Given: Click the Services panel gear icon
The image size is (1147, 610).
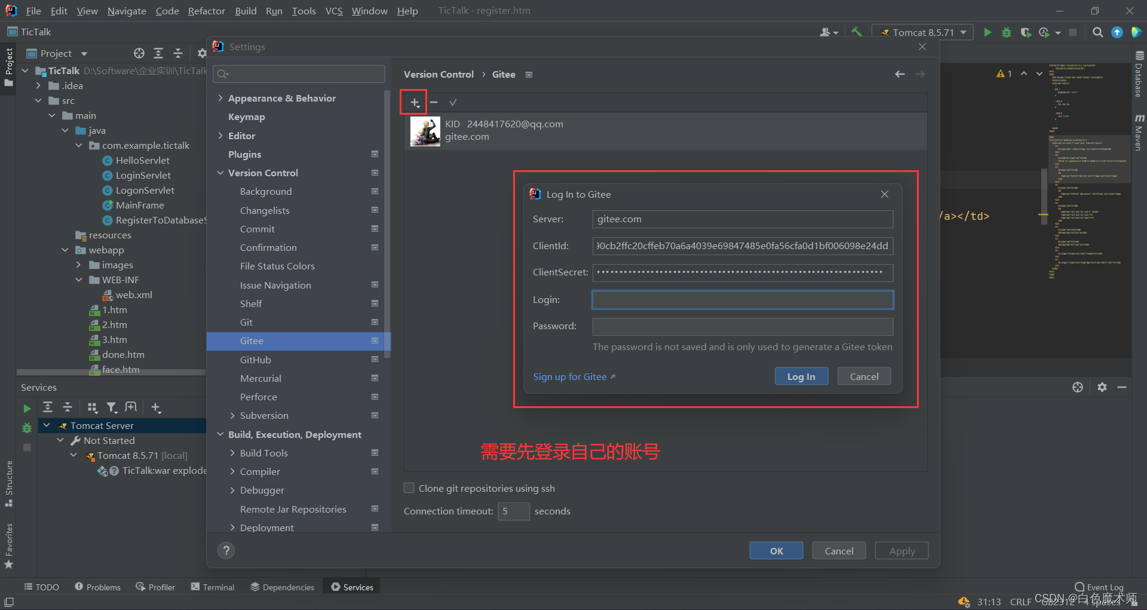Looking at the screenshot, I should [x=1102, y=387].
